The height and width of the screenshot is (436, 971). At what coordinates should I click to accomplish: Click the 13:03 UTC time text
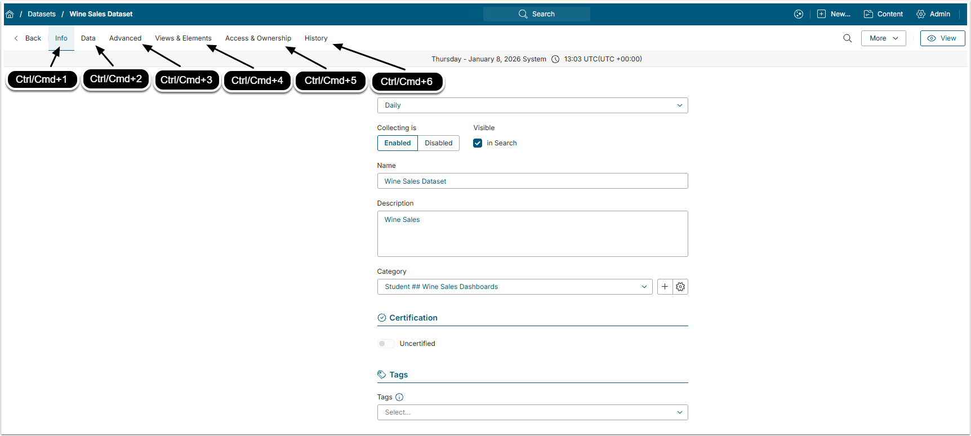coord(603,59)
